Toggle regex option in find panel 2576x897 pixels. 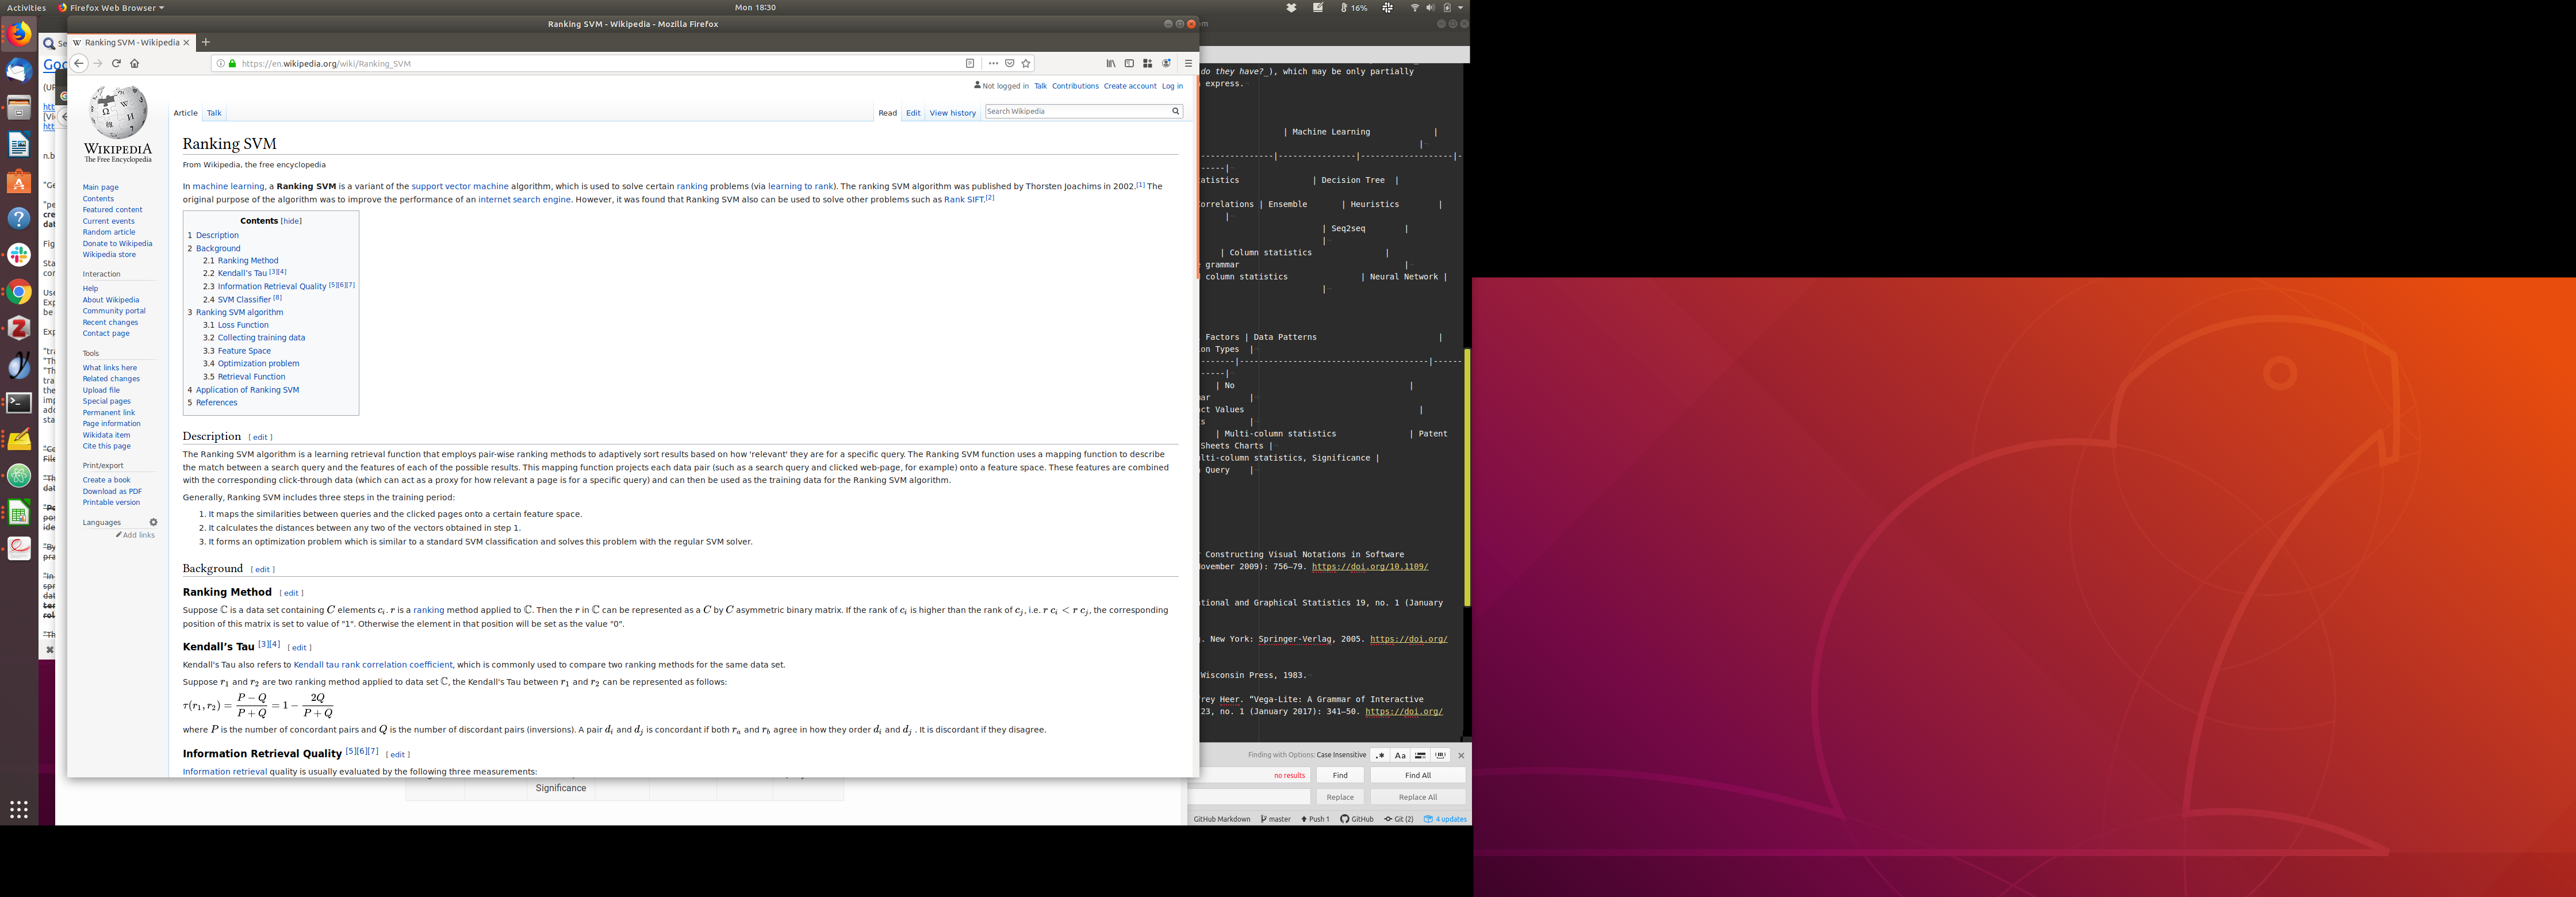(1380, 755)
